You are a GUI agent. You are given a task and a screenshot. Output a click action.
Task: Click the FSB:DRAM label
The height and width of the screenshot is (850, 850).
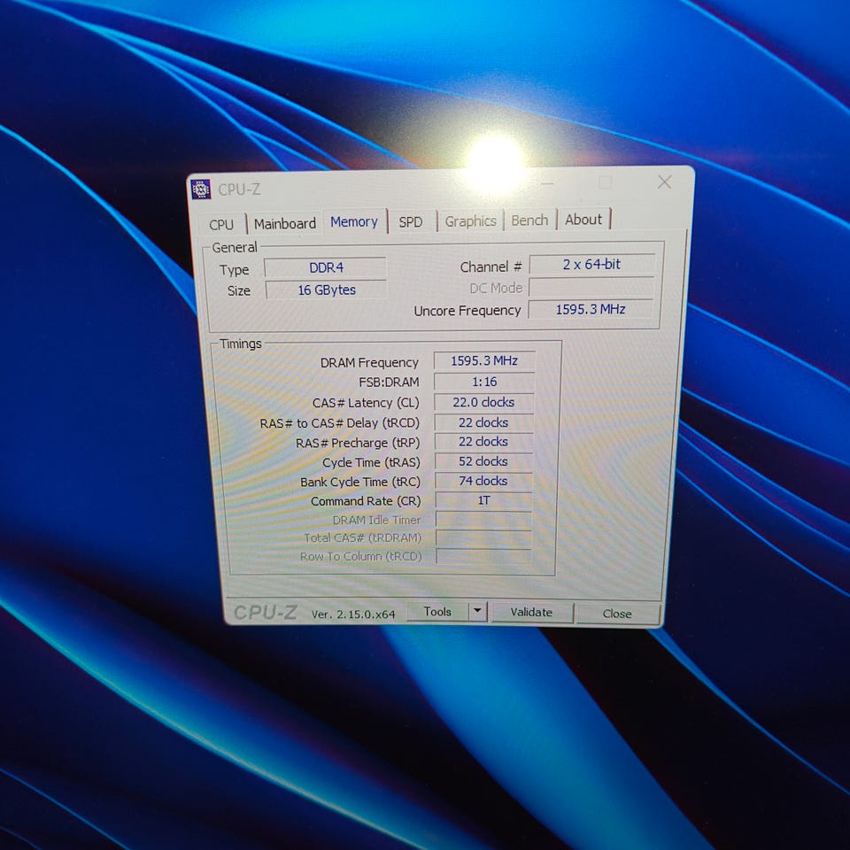[x=390, y=382]
